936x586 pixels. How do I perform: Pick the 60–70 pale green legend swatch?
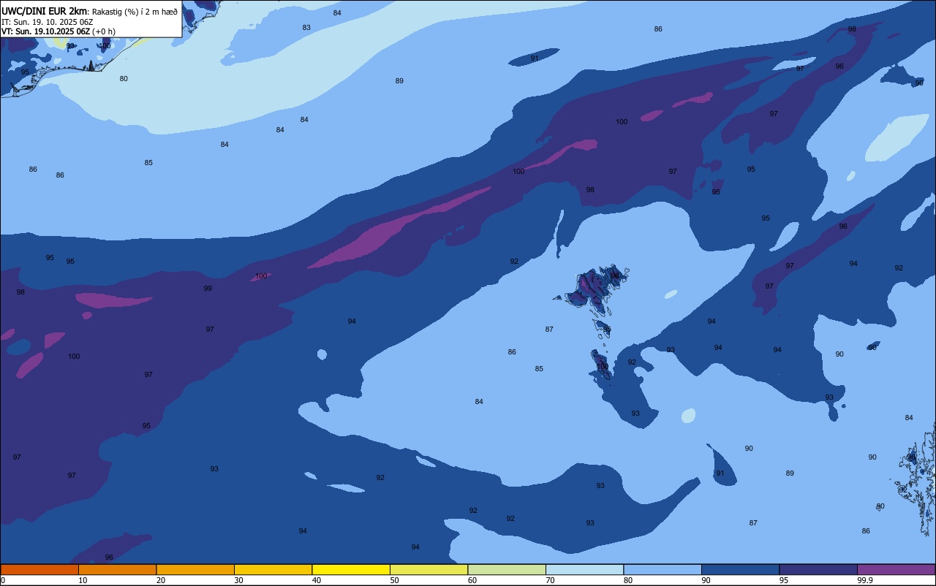tap(507, 569)
